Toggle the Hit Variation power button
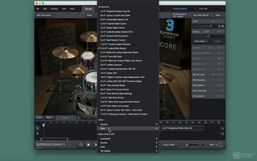 coord(218,96)
